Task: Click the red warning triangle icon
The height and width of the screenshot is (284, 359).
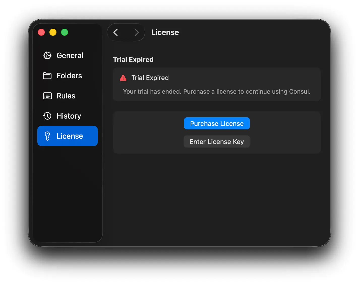Action: pyautogui.click(x=123, y=78)
